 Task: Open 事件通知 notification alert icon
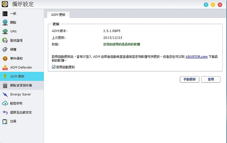(5, 58)
